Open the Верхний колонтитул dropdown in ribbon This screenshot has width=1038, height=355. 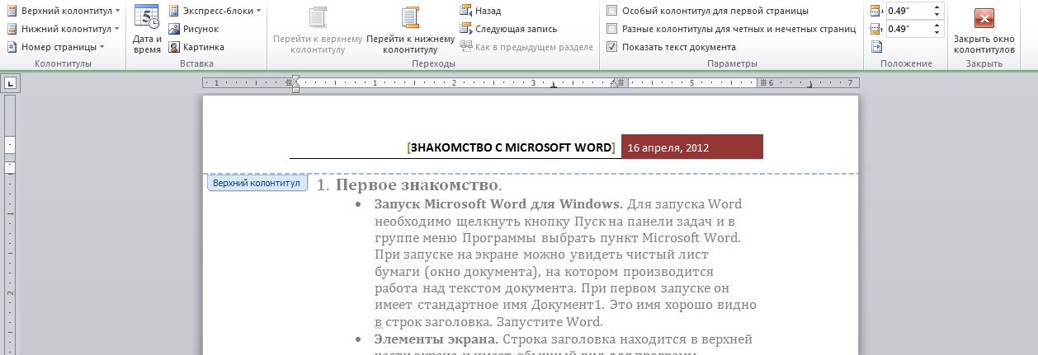(x=64, y=11)
